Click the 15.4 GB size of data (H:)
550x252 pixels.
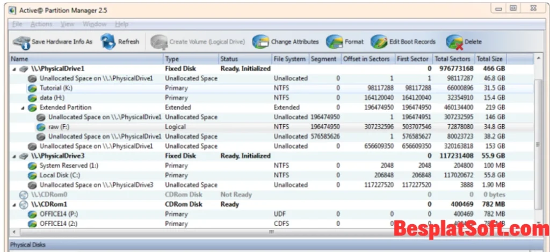pyautogui.click(x=494, y=98)
